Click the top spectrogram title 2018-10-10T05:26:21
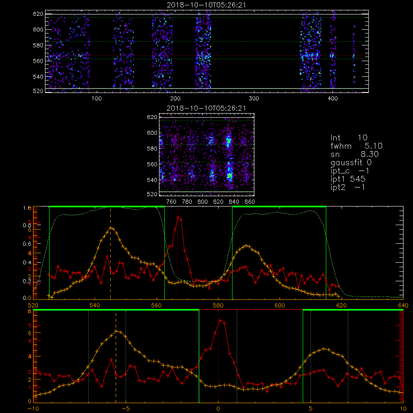413x413 pixels. (x=206, y=5)
